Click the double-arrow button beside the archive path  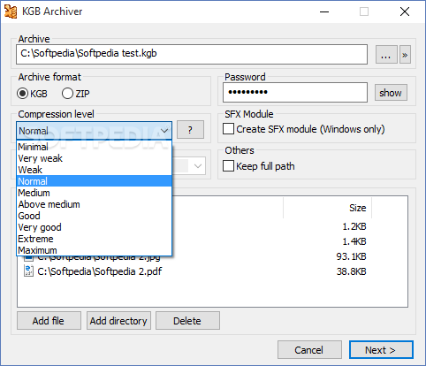pyautogui.click(x=405, y=55)
